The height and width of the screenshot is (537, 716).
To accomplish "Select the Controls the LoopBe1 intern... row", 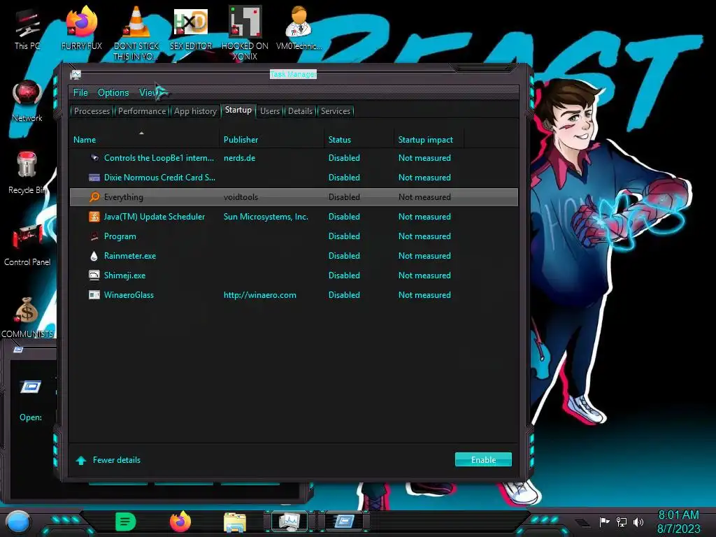I will point(294,158).
